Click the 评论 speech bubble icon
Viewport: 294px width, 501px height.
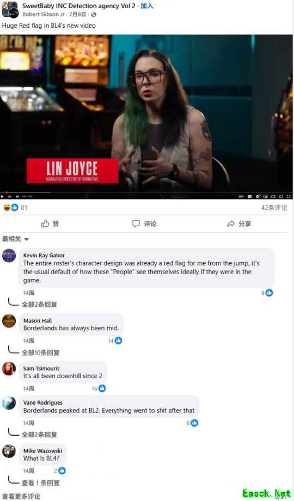[136, 224]
